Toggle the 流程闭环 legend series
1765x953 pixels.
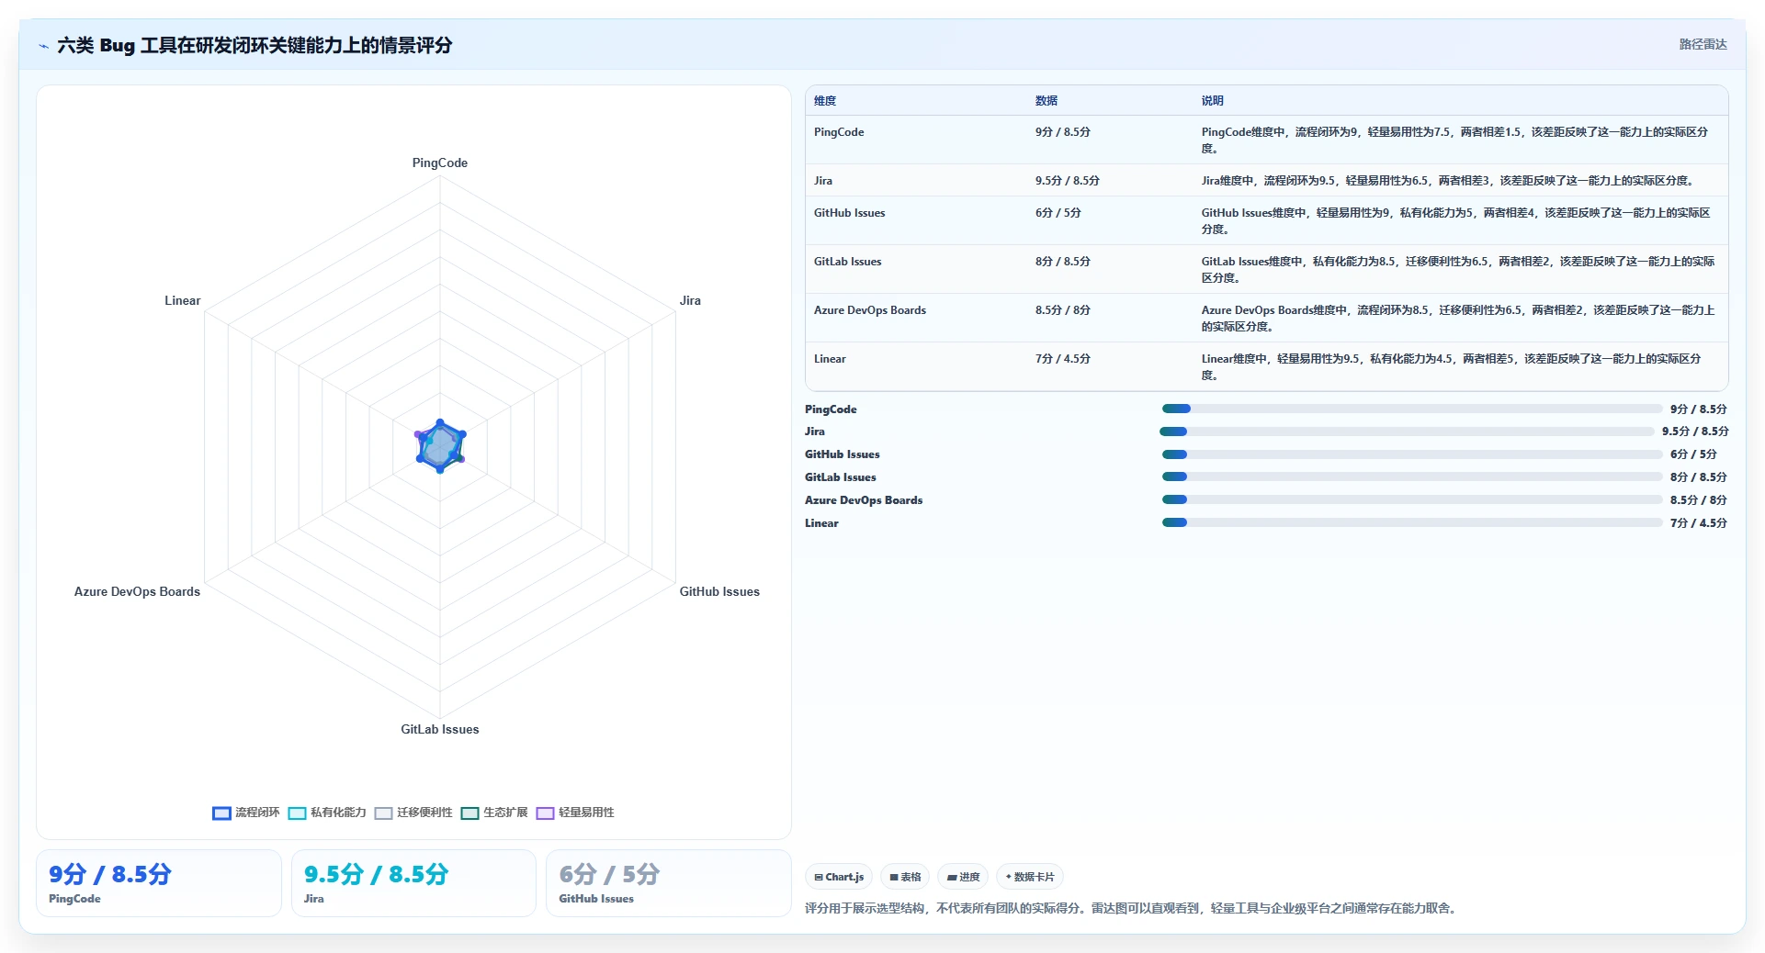click(x=245, y=813)
